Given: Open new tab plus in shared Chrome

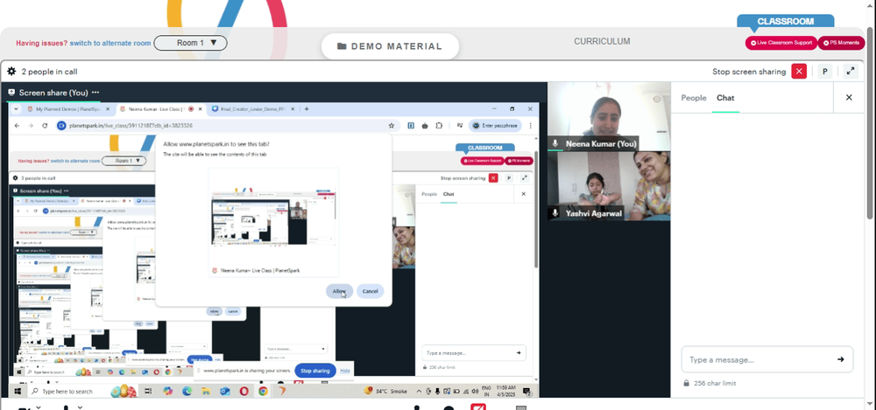Looking at the screenshot, I should click(307, 109).
